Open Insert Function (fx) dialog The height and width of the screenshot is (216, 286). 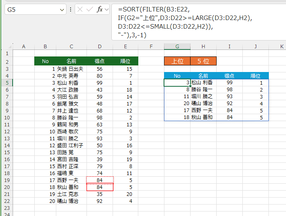tap(100, 9)
